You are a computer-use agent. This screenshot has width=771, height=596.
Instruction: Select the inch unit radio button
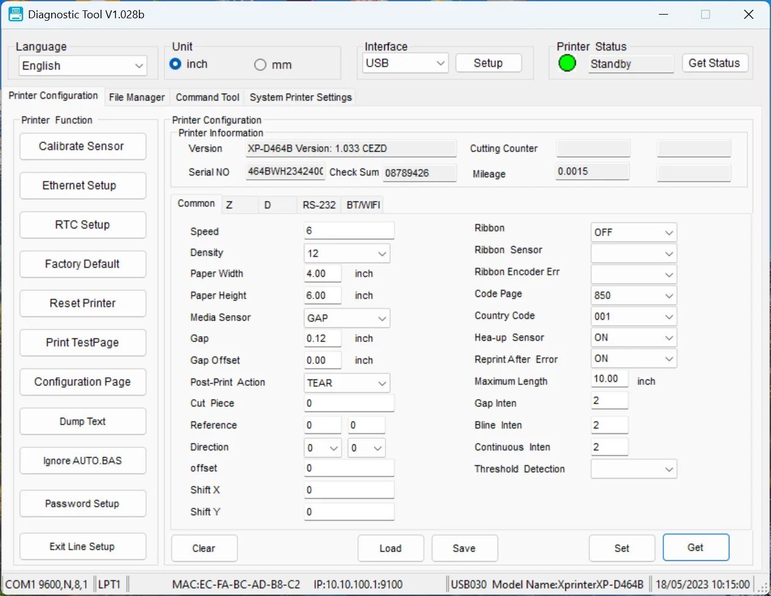click(x=175, y=65)
